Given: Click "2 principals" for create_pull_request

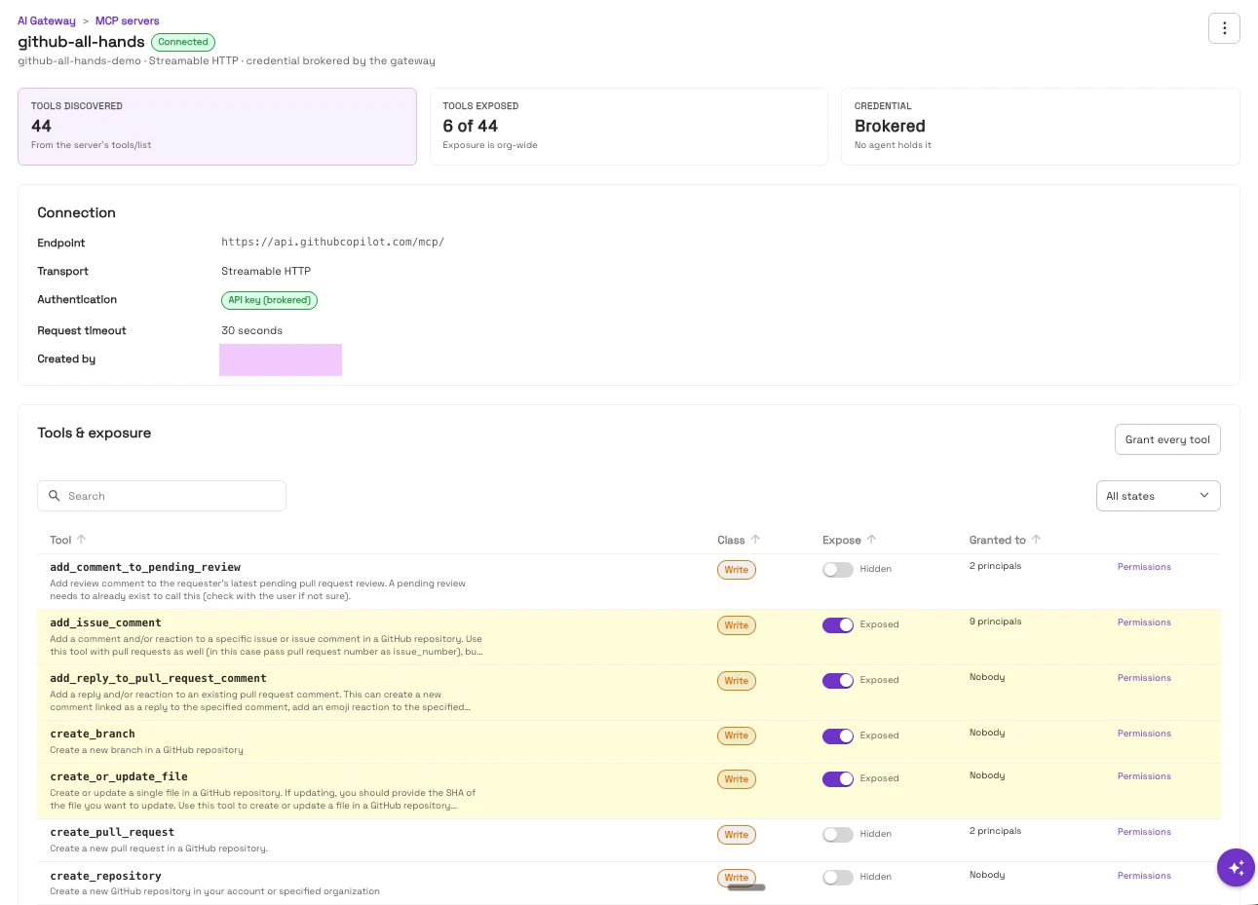Looking at the screenshot, I should pos(995,831).
